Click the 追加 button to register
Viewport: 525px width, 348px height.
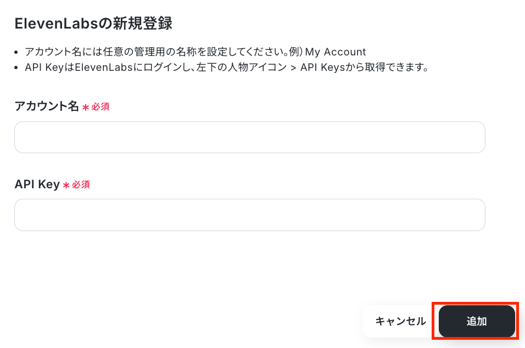point(476,322)
